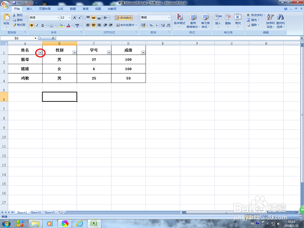Switch to the 插入 ribbon tab
The width and height of the screenshot is (304, 228).
tap(29, 9)
